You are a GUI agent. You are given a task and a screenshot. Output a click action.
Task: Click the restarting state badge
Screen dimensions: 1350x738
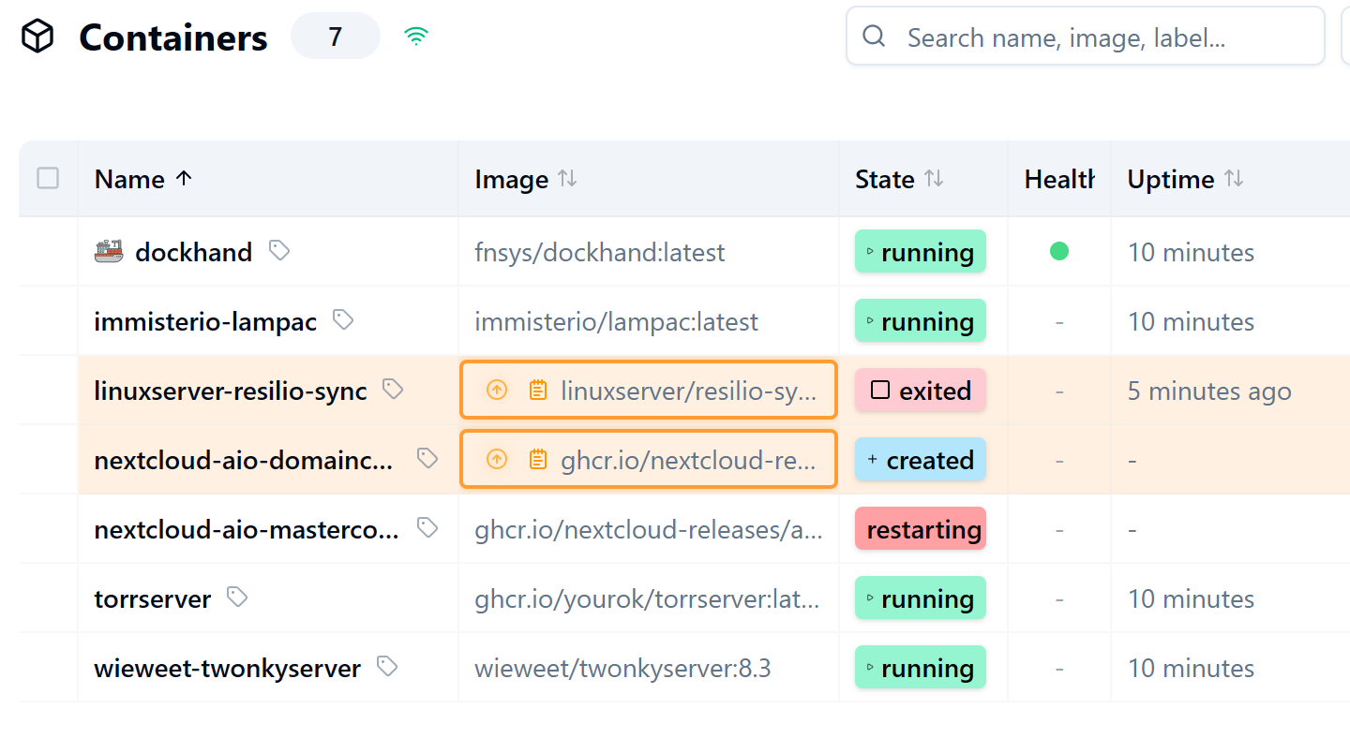coord(921,528)
